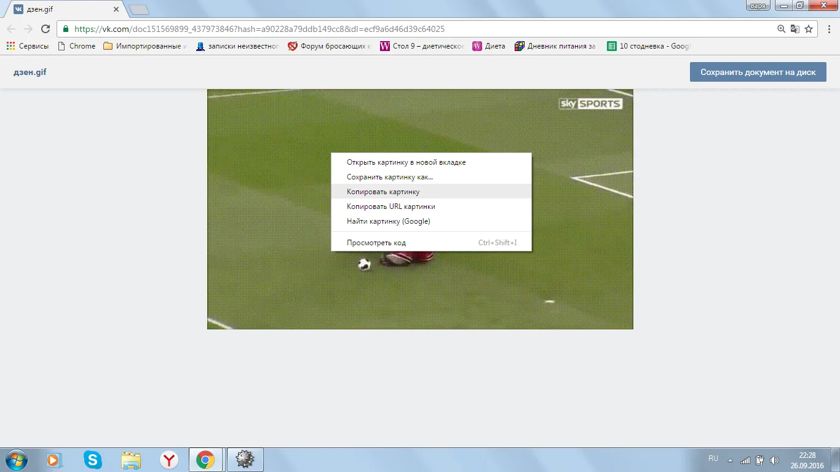Click the green padlock in the address bar
This screenshot has height=472, width=840.
(66, 29)
